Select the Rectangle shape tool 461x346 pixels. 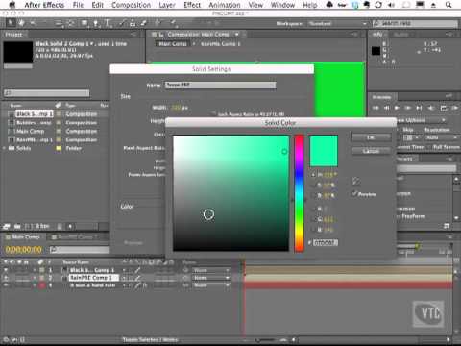(85, 23)
